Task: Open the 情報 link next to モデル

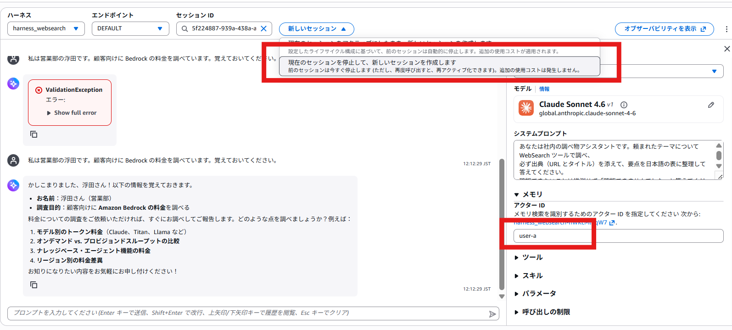Action: [x=544, y=89]
